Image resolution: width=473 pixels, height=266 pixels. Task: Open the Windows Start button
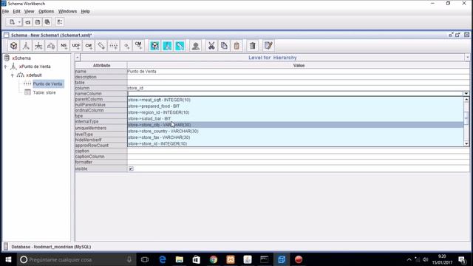8,259
